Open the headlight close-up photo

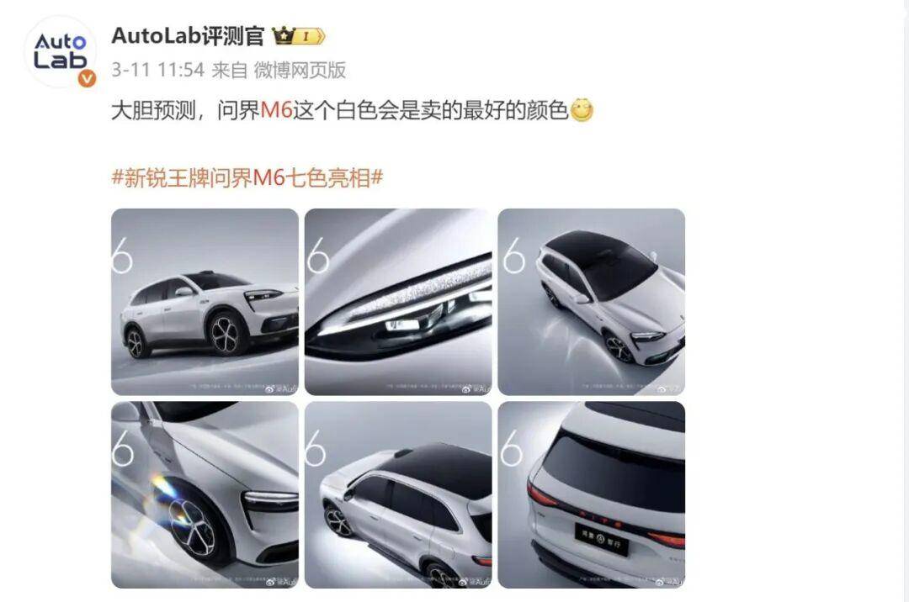point(398,302)
